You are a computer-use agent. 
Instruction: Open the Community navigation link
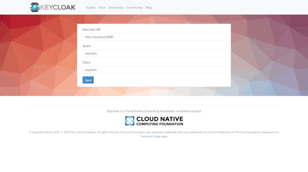point(134,7)
